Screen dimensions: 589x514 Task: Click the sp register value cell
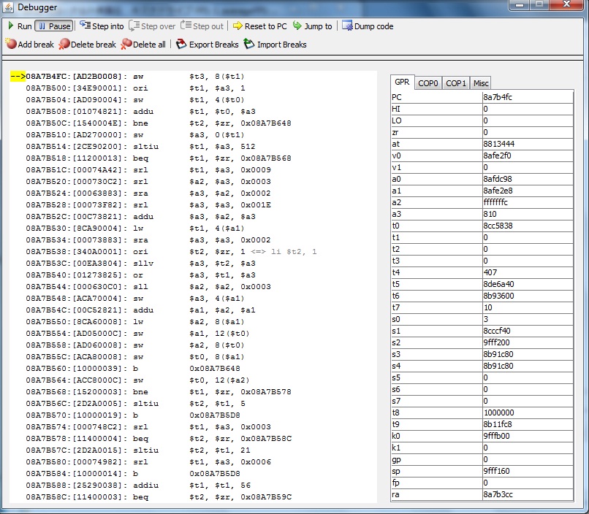pos(527,471)
